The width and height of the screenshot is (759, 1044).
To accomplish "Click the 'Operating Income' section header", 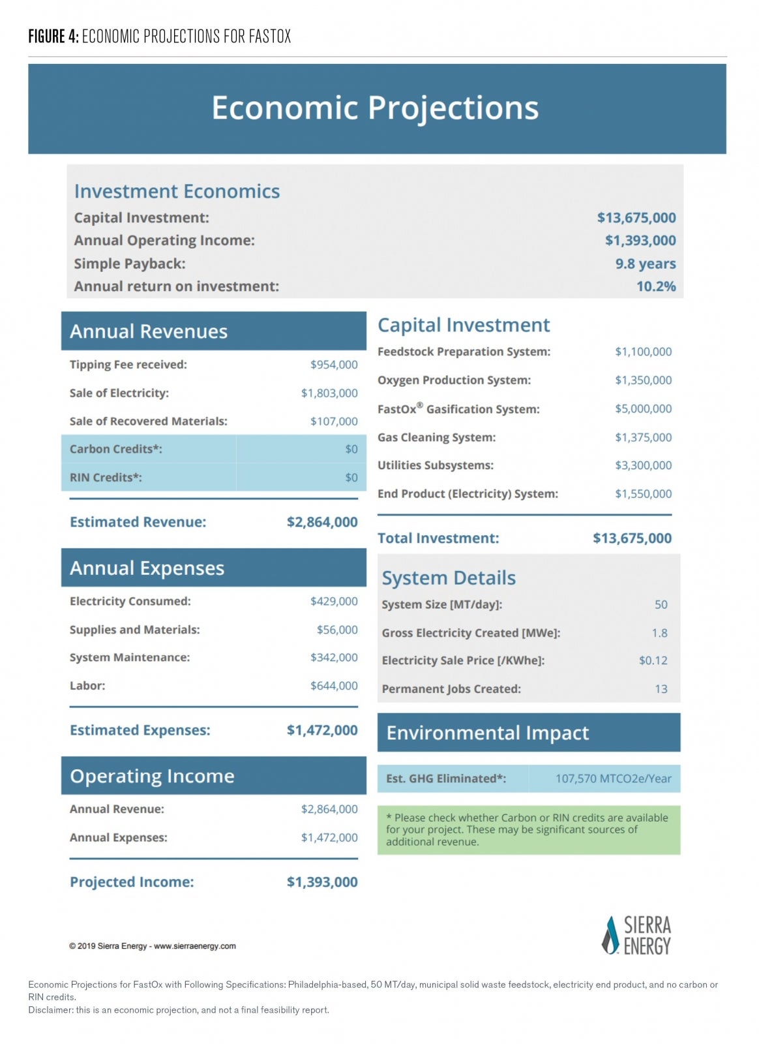I will coord(214,776).
